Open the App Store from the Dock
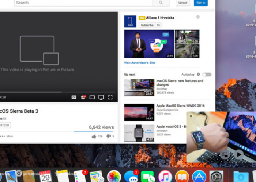The image size is (256, 182). (x=199, y=177)
